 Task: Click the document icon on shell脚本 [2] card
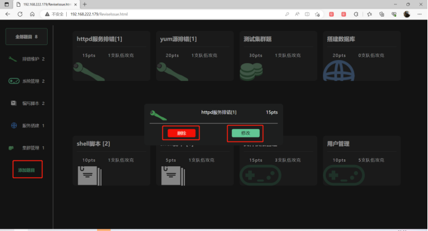click(90, 175)
